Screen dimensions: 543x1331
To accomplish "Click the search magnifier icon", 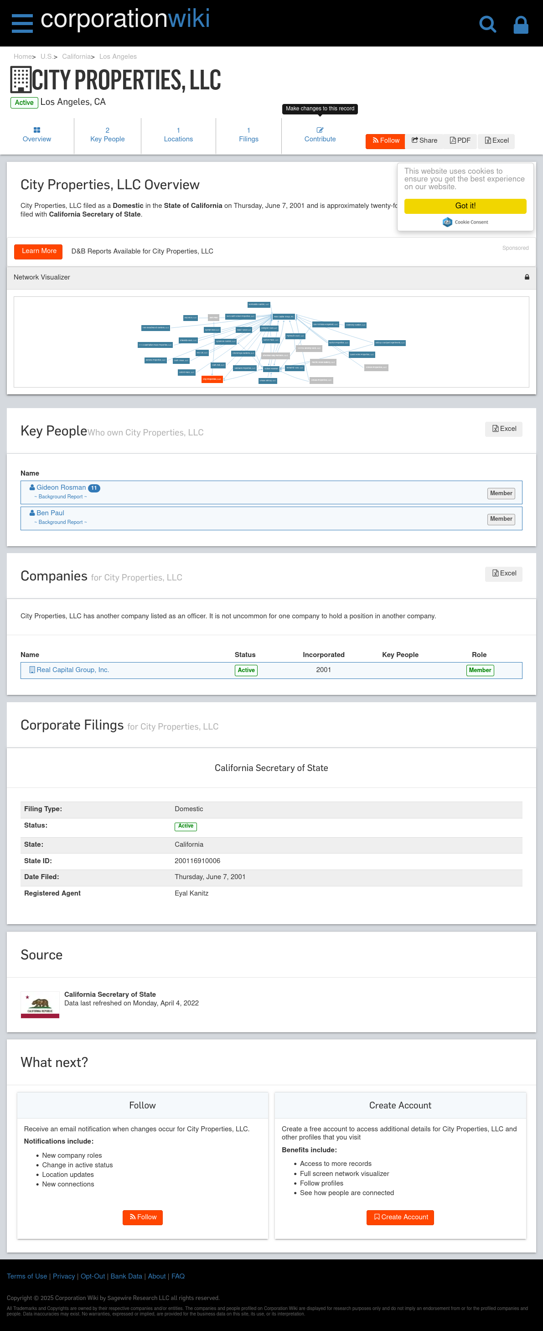I will point(487,24).
